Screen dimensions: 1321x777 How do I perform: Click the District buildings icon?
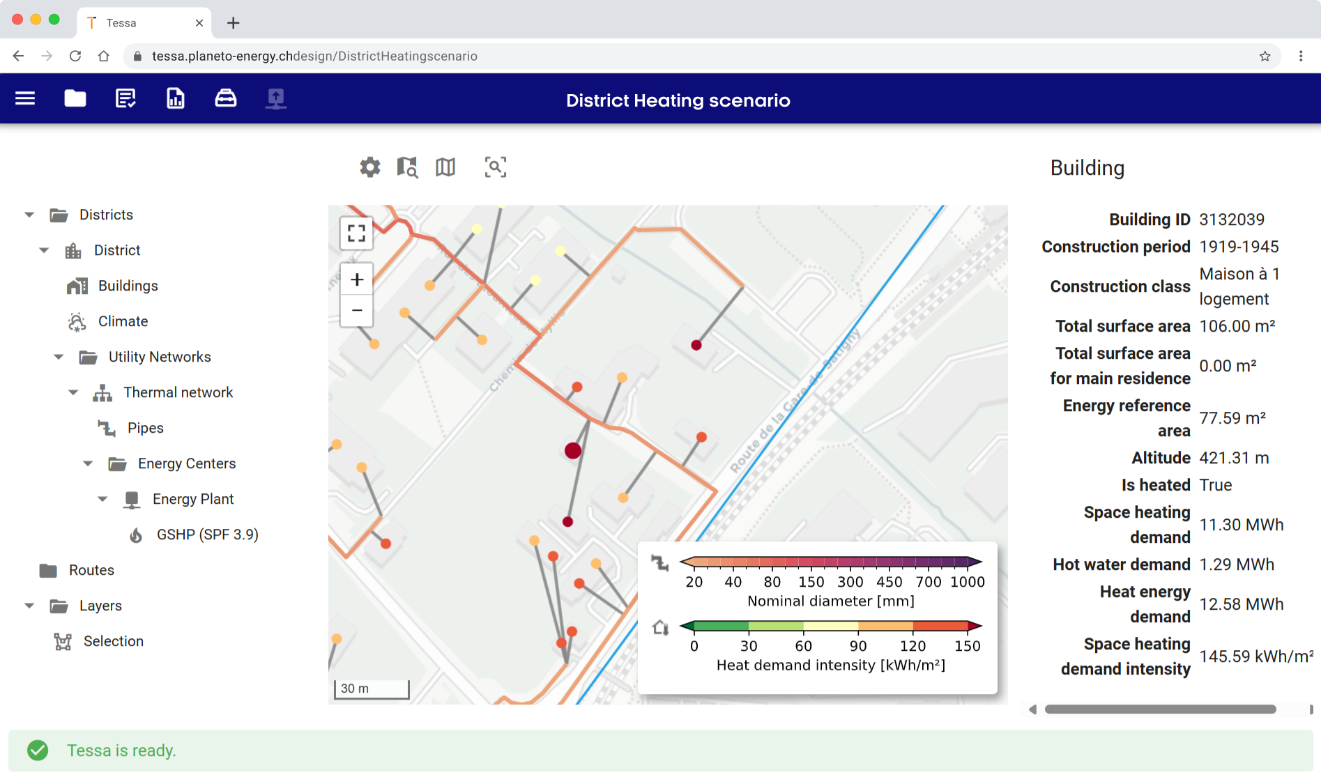point(73,250)
